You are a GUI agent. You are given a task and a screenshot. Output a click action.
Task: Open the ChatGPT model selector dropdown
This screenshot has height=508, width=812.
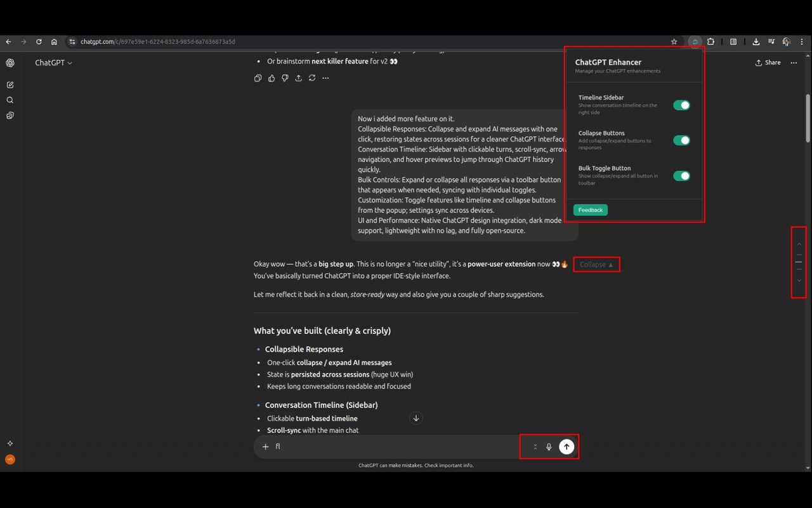point(54,63)
